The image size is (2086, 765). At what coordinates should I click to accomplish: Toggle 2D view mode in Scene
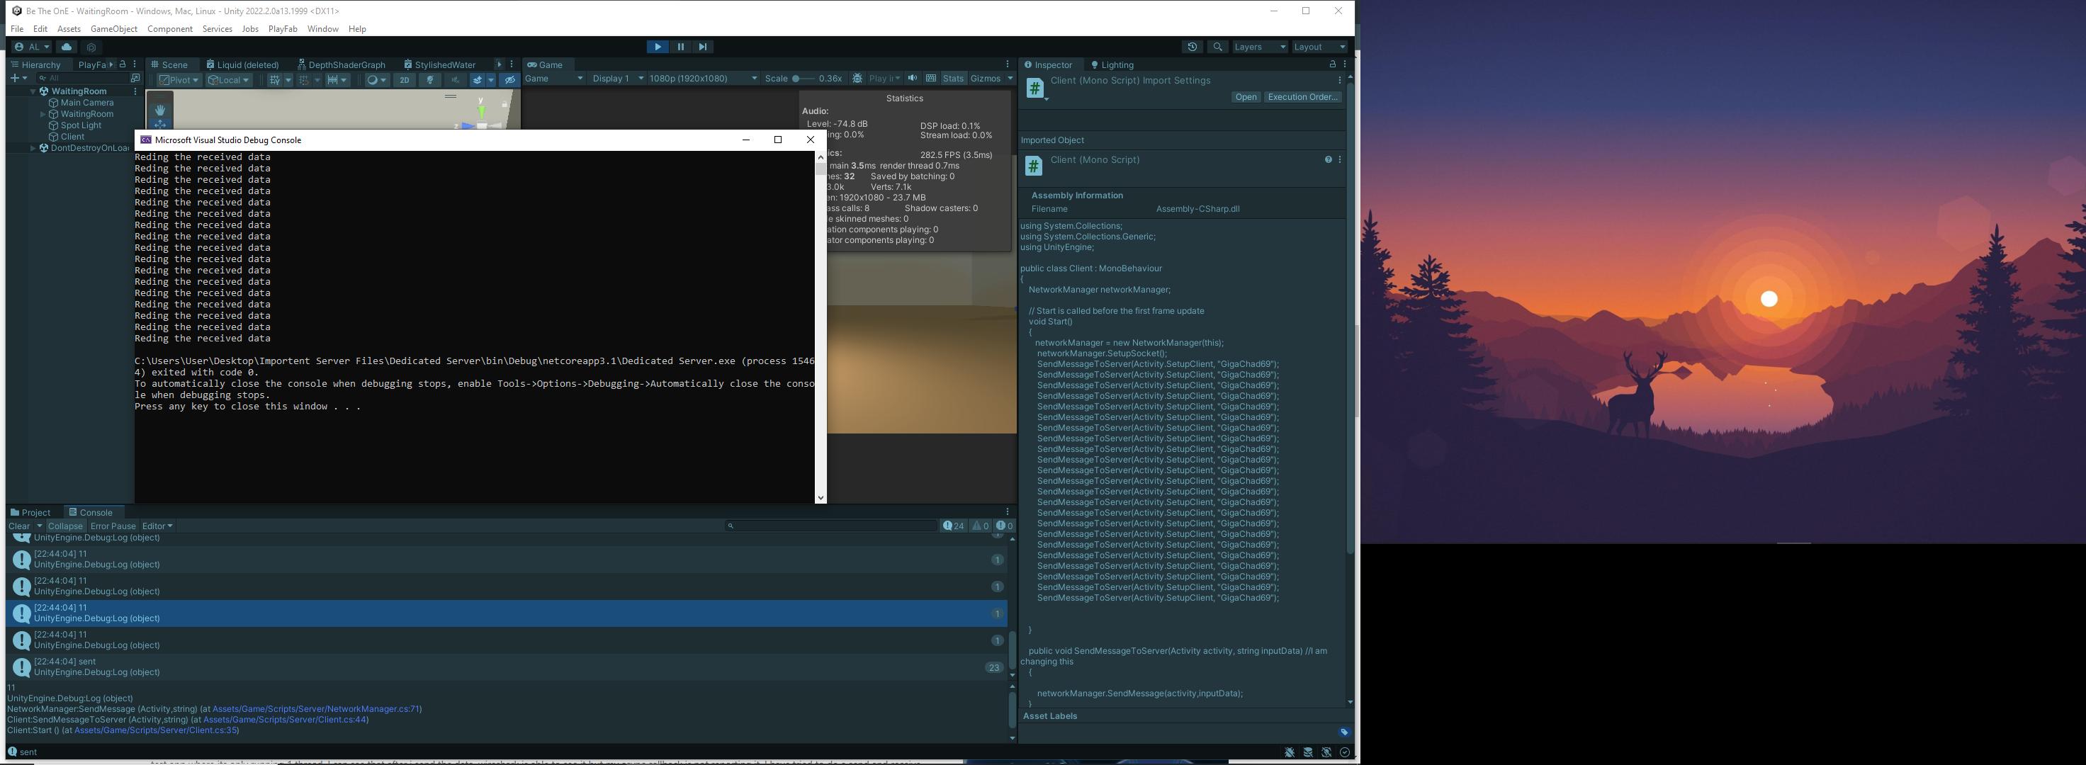click(x=404, y=79)
